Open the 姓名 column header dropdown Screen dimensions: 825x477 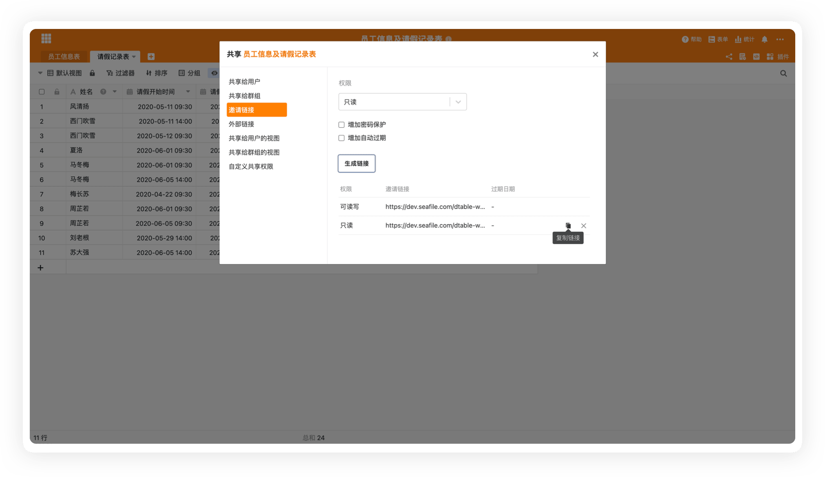[x=115, y=92]
